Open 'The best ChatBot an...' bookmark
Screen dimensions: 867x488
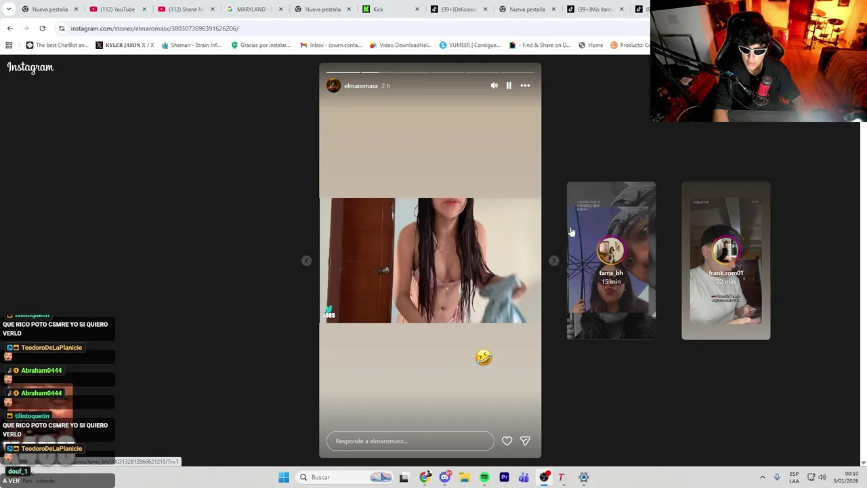pos(57,45)
